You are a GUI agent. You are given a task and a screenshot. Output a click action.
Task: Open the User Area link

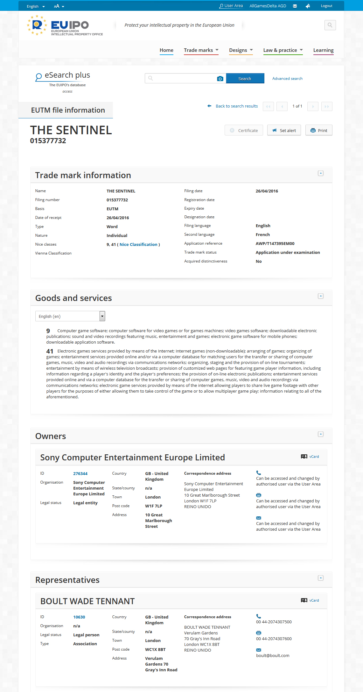231,6
